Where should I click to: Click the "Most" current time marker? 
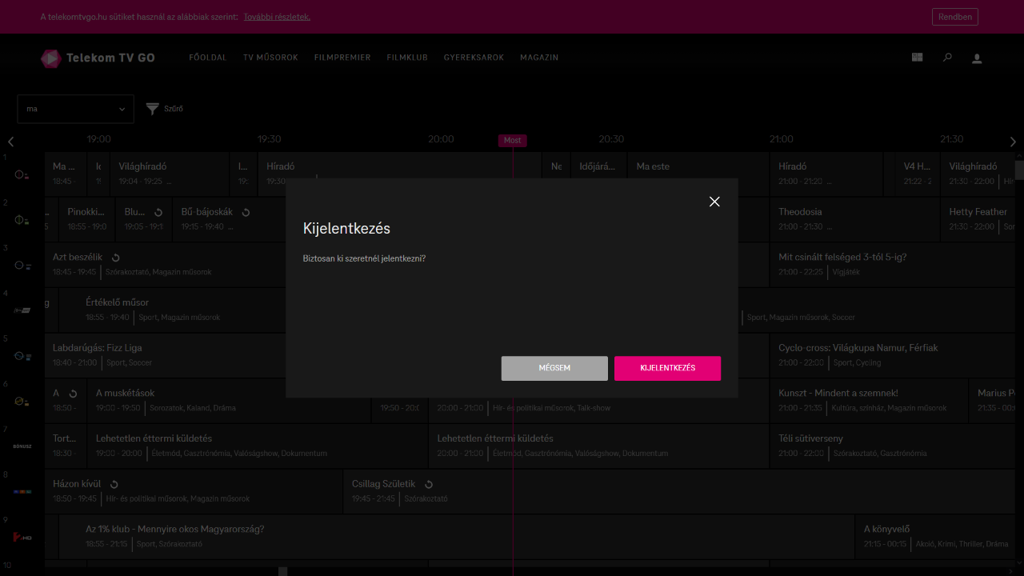coord(513,140)
